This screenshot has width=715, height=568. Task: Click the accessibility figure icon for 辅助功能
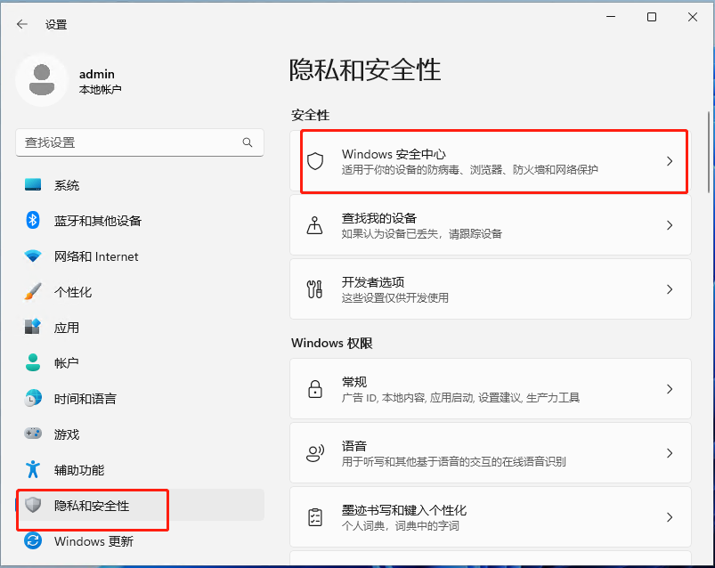[33, 469]
